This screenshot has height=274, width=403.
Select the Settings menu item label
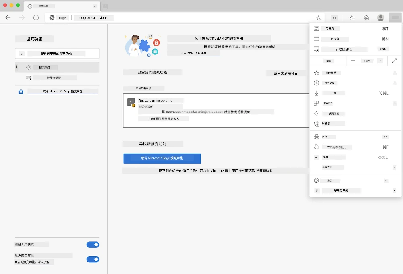(x=330, y=181)
